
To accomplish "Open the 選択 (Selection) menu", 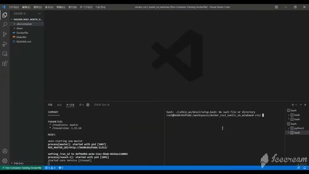I will pyautogui.click(x=38, y=7).
